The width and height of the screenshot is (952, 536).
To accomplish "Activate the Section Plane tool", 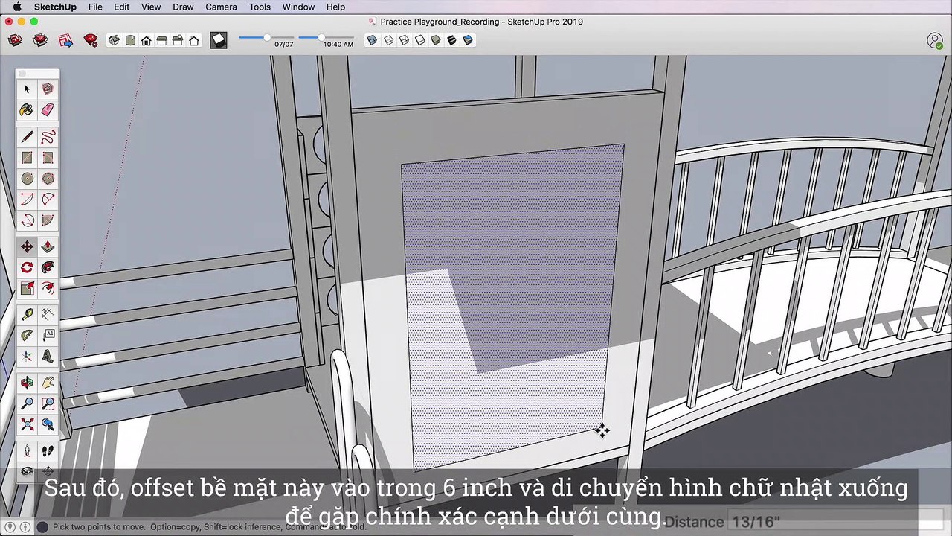I will click(48, 470).
